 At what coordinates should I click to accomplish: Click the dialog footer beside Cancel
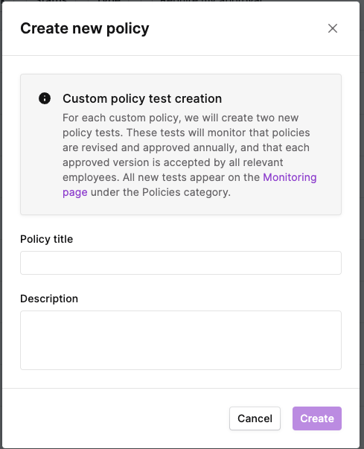pyautogui.click(x=115, y=418)
